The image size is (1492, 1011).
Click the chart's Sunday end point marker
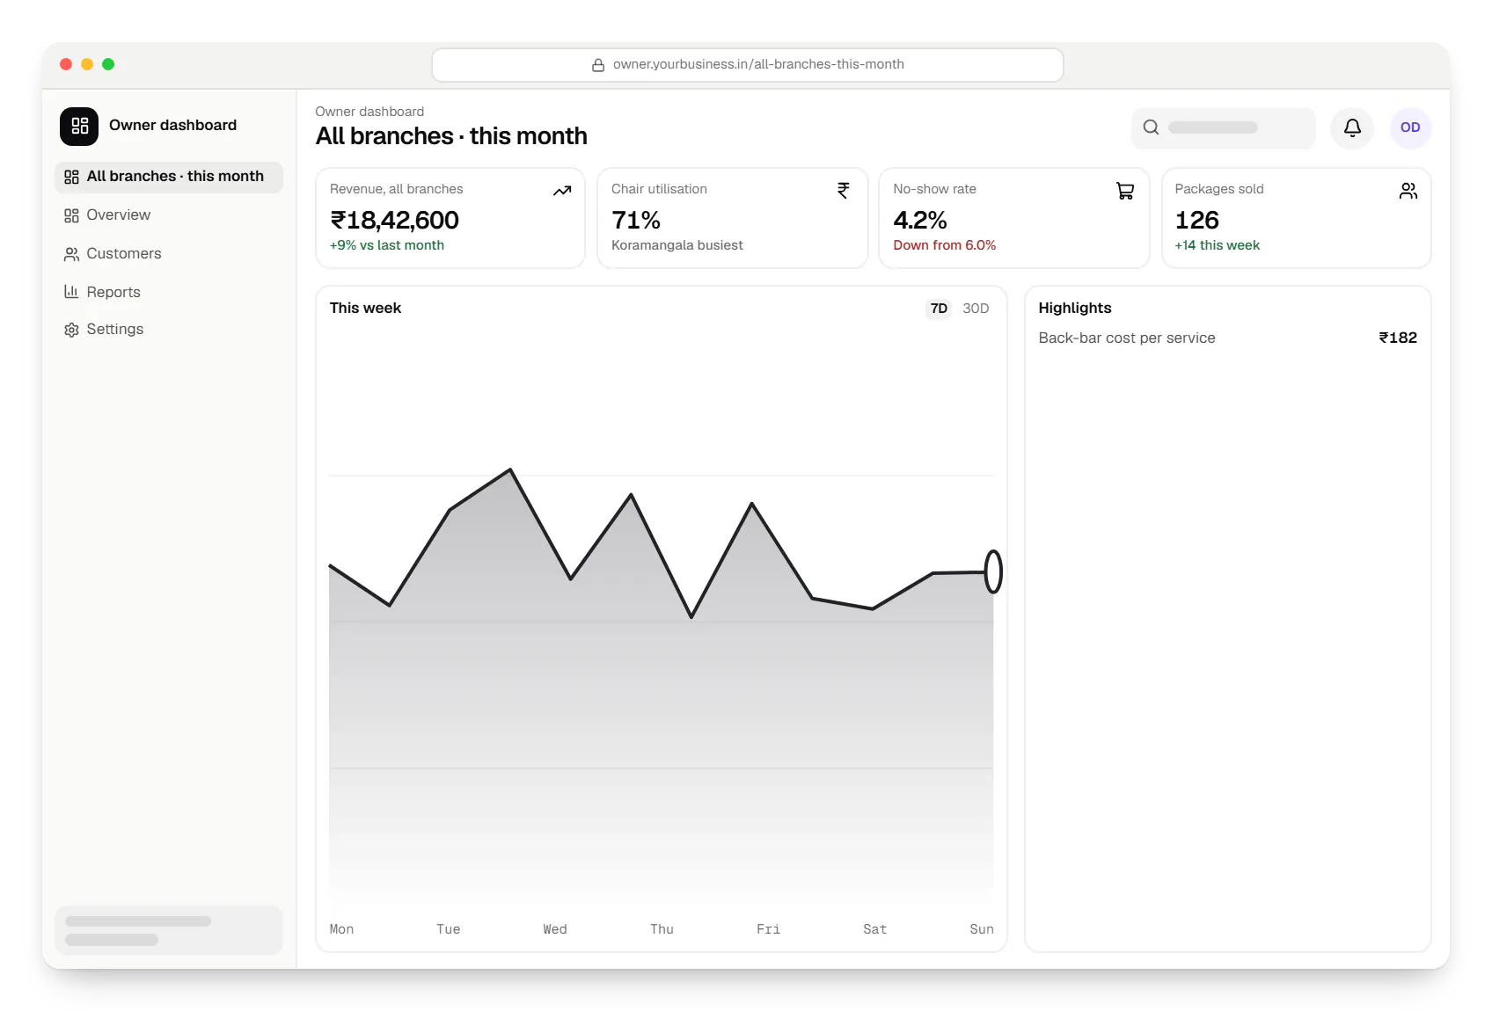click(x=993, y=571)
